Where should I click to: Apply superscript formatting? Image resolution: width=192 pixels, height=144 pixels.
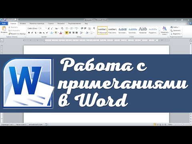[47, 33]
